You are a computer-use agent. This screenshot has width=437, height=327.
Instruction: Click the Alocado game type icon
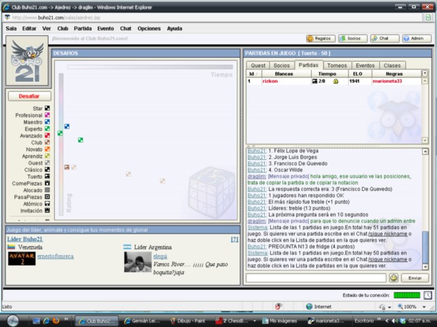(x=47, y=190)
